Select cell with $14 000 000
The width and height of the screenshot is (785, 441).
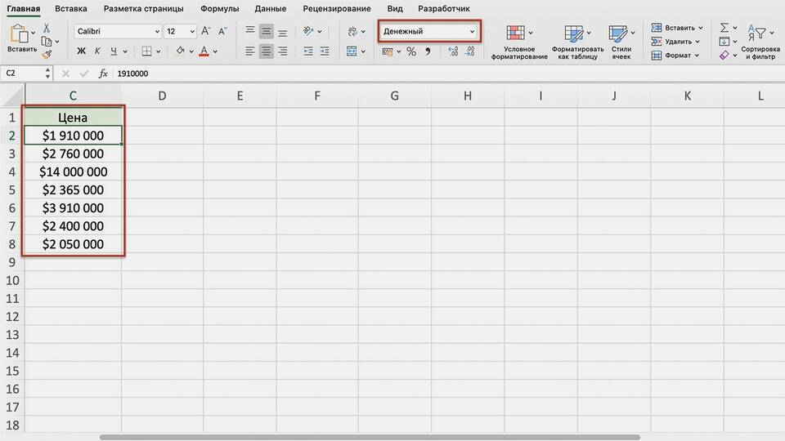(73, 172)
